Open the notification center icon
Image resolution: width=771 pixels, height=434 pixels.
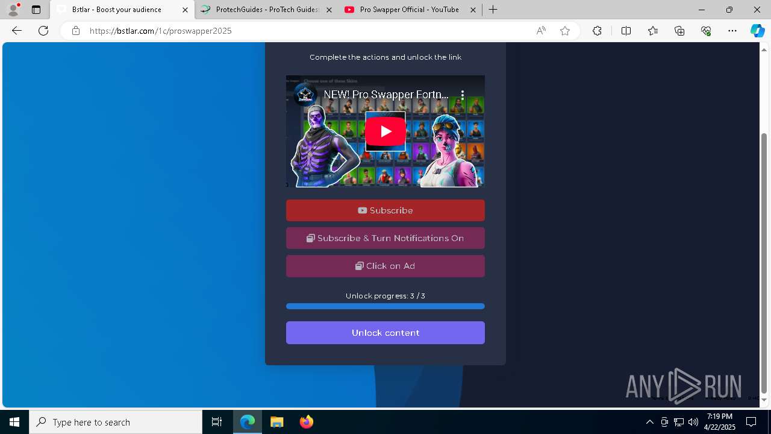coord(751,422)
